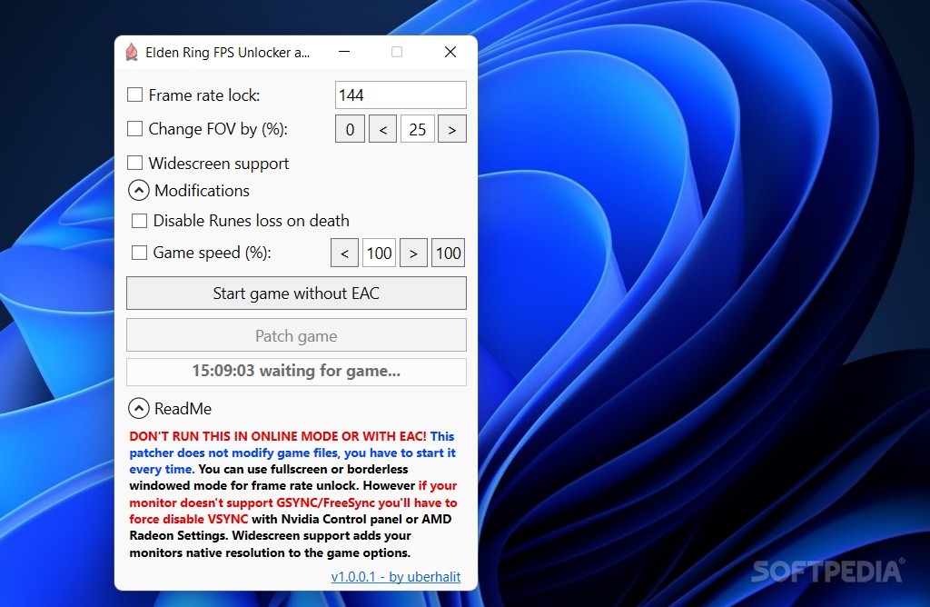Click the status text waiting for game
The image size is (930, 607).
pyautogui.click(x=297, y=371)
